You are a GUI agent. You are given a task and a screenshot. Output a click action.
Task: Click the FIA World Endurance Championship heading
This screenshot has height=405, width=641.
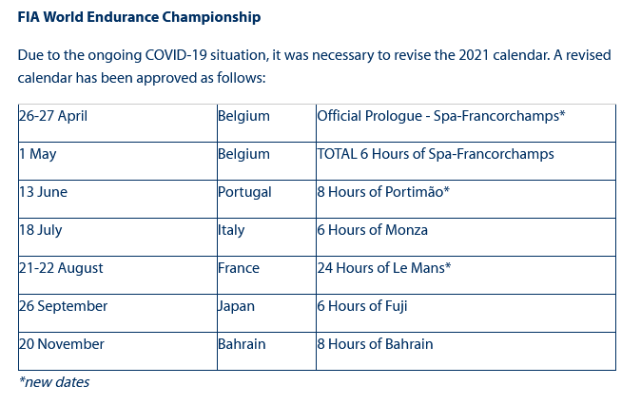139,18
